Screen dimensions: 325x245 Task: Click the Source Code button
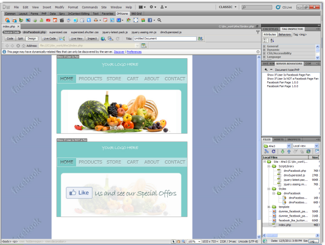pos(11,32)
